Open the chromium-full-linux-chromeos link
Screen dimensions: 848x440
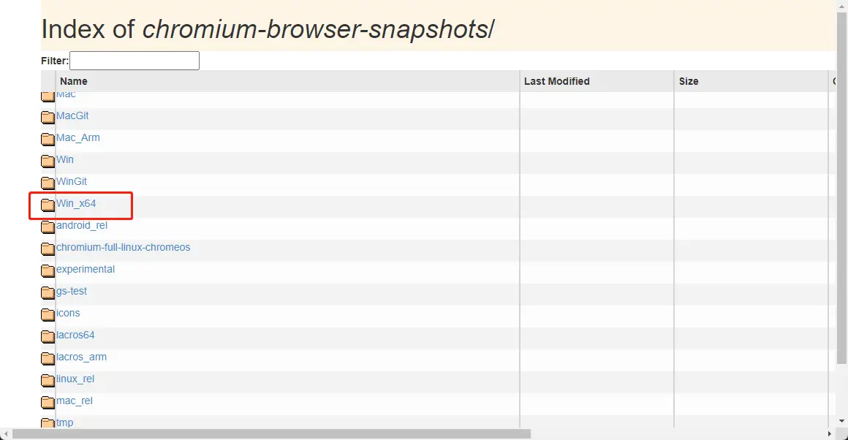point(123,247)
